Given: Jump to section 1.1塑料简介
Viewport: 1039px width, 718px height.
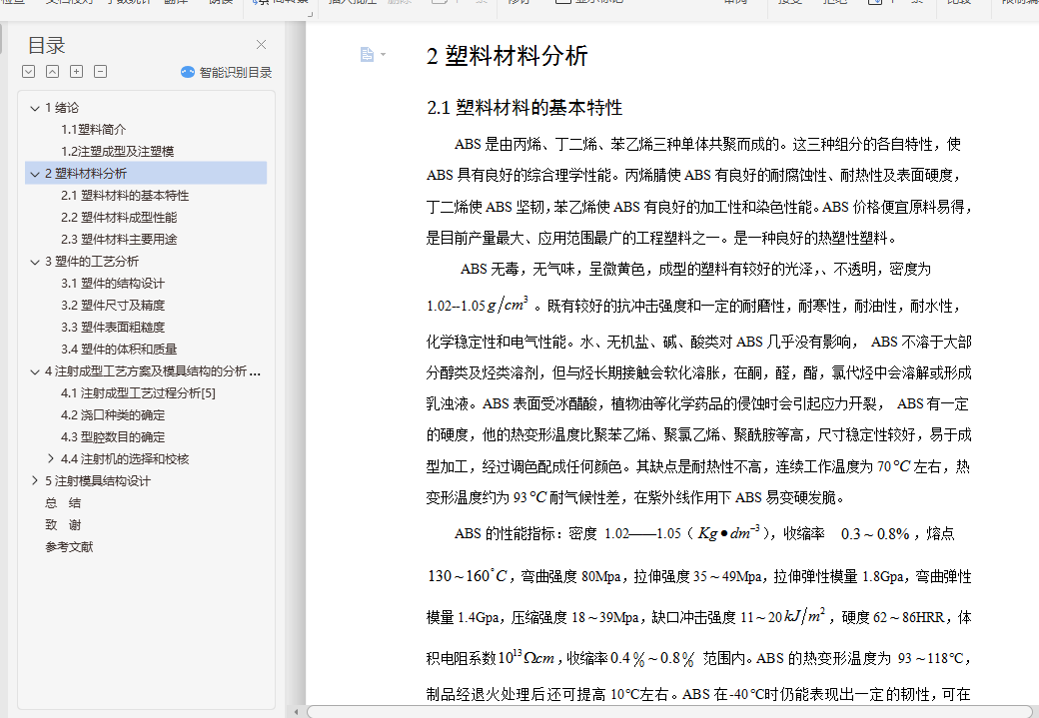Looking at the screenshot, I should pyautogui.click(x=94, y=130).
